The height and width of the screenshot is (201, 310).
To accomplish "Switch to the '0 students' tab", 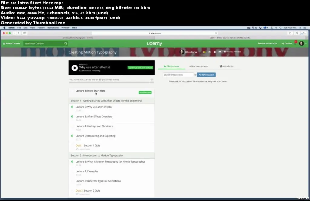I will 226,66.
